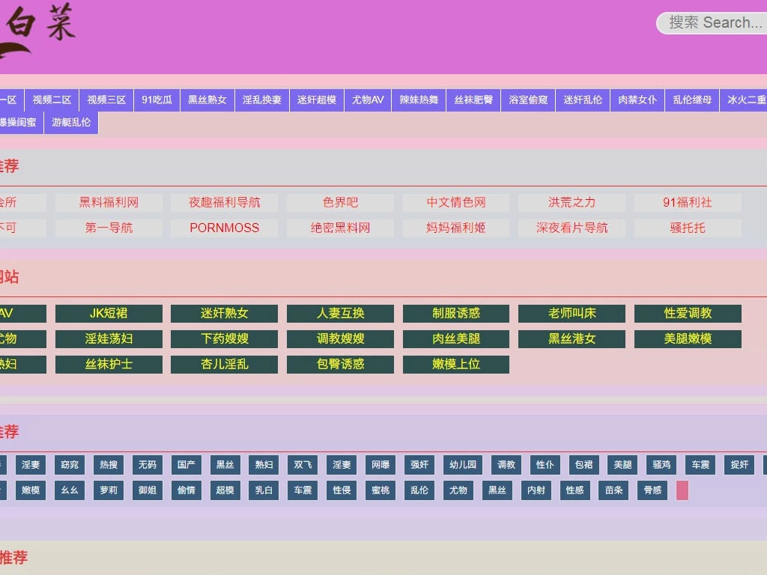The height and width of the screenshot is (575, 767).
Task: Open the 深夜看片导航 link
Action: 572,228
